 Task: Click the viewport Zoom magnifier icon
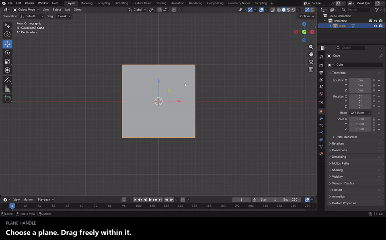coord(311,47)
